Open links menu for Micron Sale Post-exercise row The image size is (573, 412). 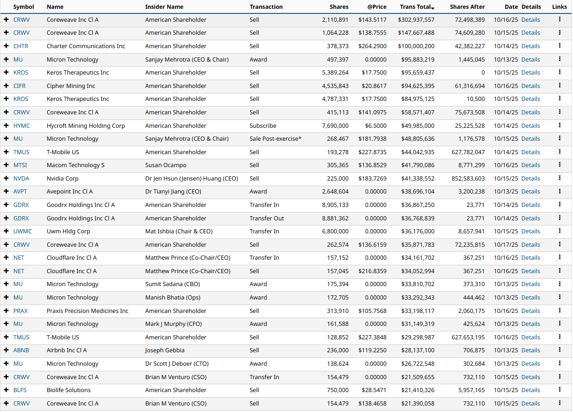click(x=560, y=138)
